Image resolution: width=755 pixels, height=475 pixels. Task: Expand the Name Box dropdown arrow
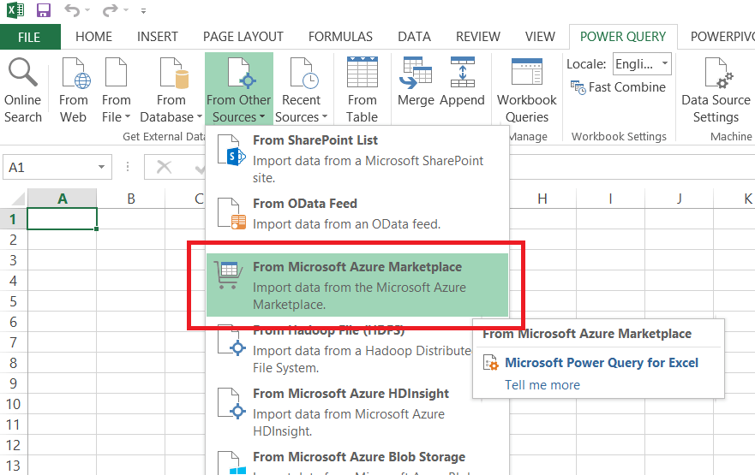[102, 167]
